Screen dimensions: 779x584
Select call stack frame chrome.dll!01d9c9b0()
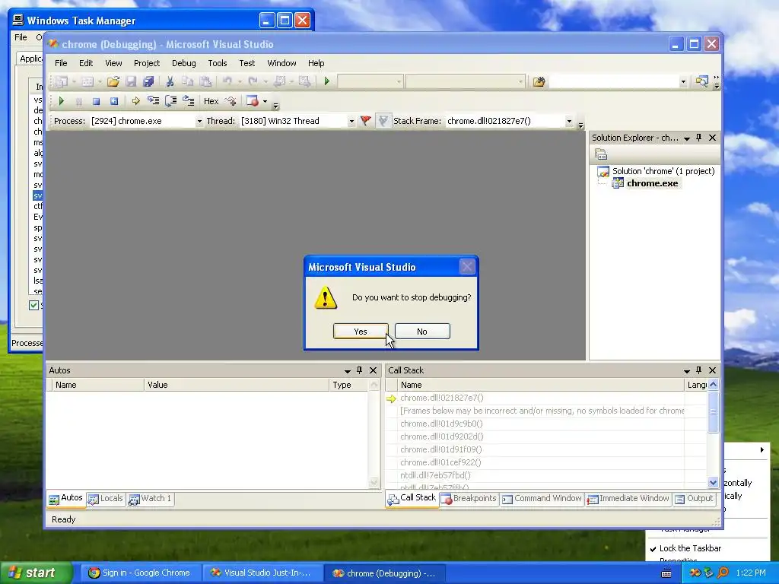coord(441,424)
